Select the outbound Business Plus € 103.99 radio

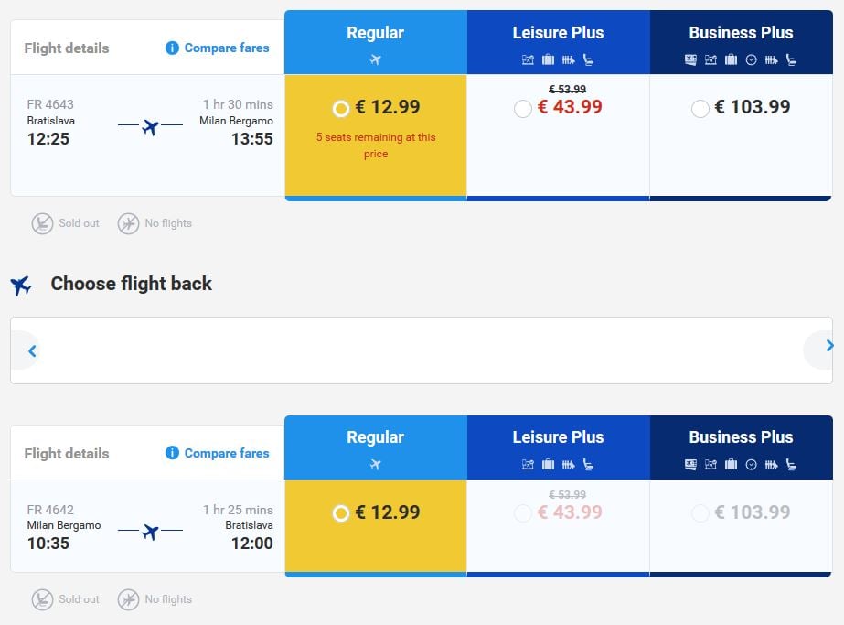coord(700,109)
